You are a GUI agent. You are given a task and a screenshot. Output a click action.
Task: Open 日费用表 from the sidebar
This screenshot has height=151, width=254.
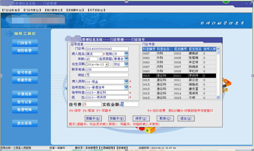coord(25,94)
